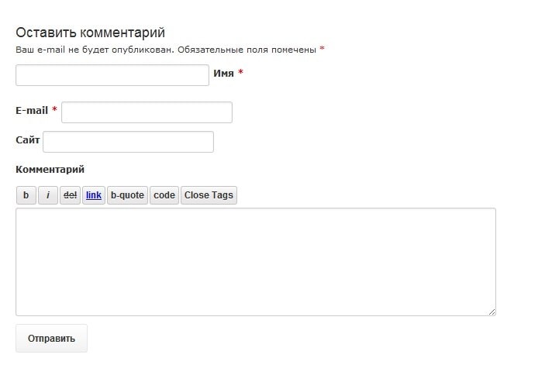This screenshot has height=365, width=559.
Task: Click inside the comment text area
Action: 255,261
